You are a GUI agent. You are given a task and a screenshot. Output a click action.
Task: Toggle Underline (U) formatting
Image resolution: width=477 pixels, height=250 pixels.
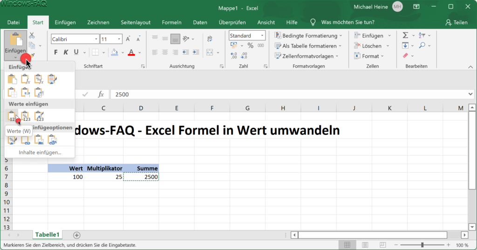[76, 52]
